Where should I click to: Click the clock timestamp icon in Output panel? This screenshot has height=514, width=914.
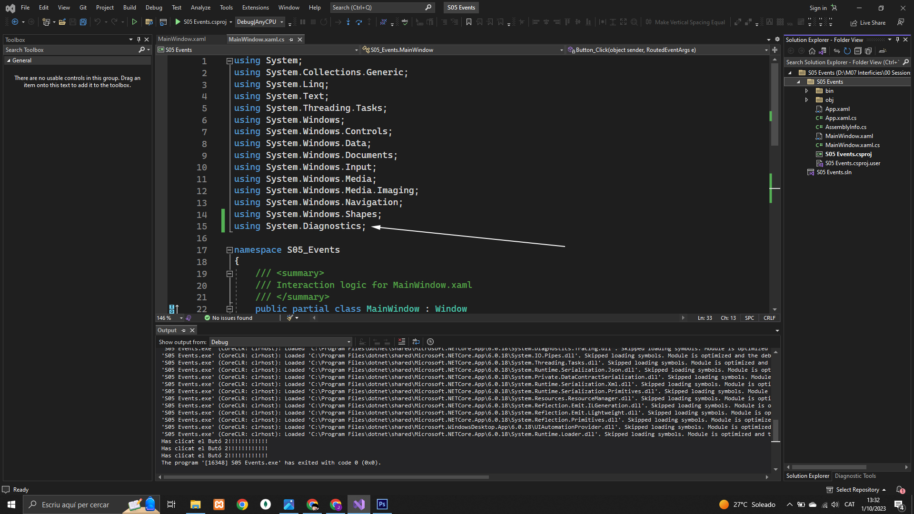[x=430, y=342]
